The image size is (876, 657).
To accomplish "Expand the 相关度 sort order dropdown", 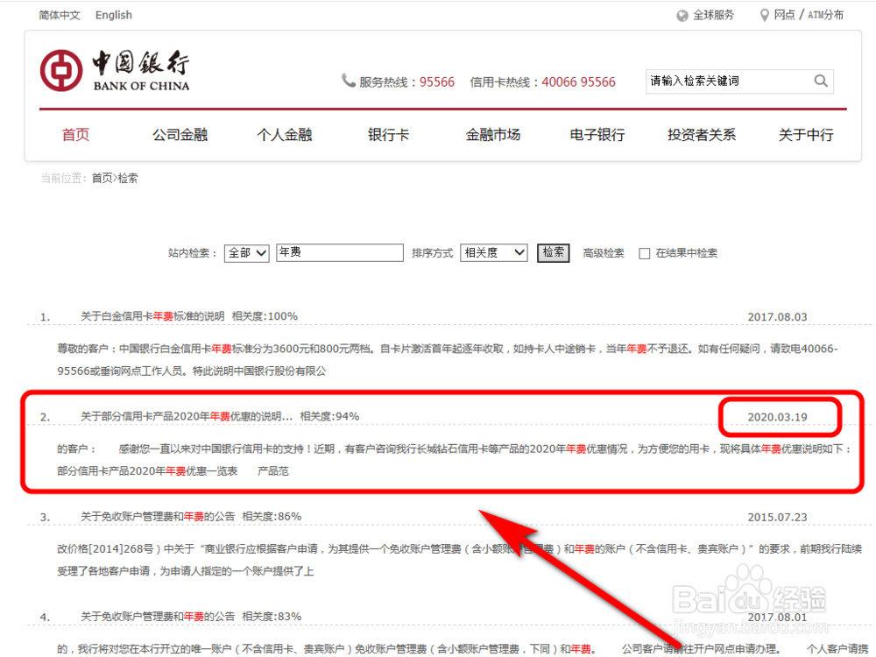I will 494,252.
